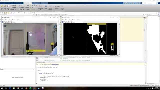Open Help menu in the left Video Player

point(18,20)
